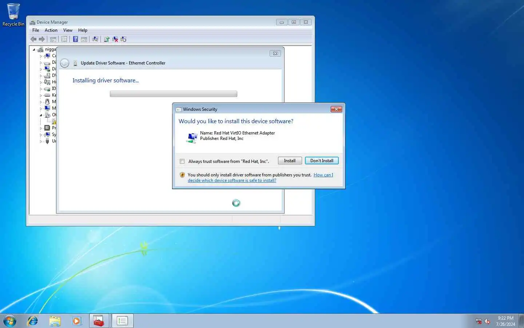The width and height of the screenshot is (524, 328).
Task: Click the 'Installing driver software...' heading
Action: 106,81
